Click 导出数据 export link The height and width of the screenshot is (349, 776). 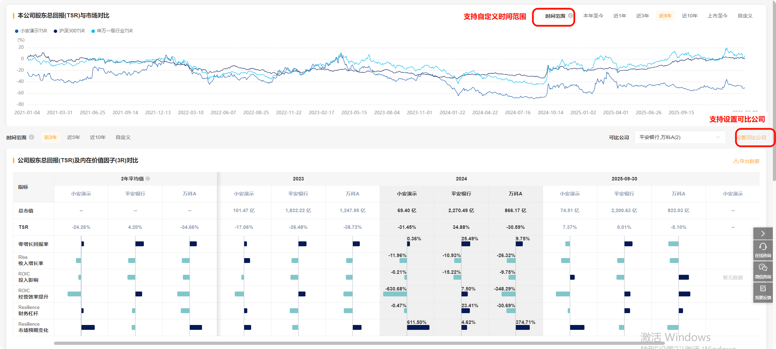[x=749, y=161]
